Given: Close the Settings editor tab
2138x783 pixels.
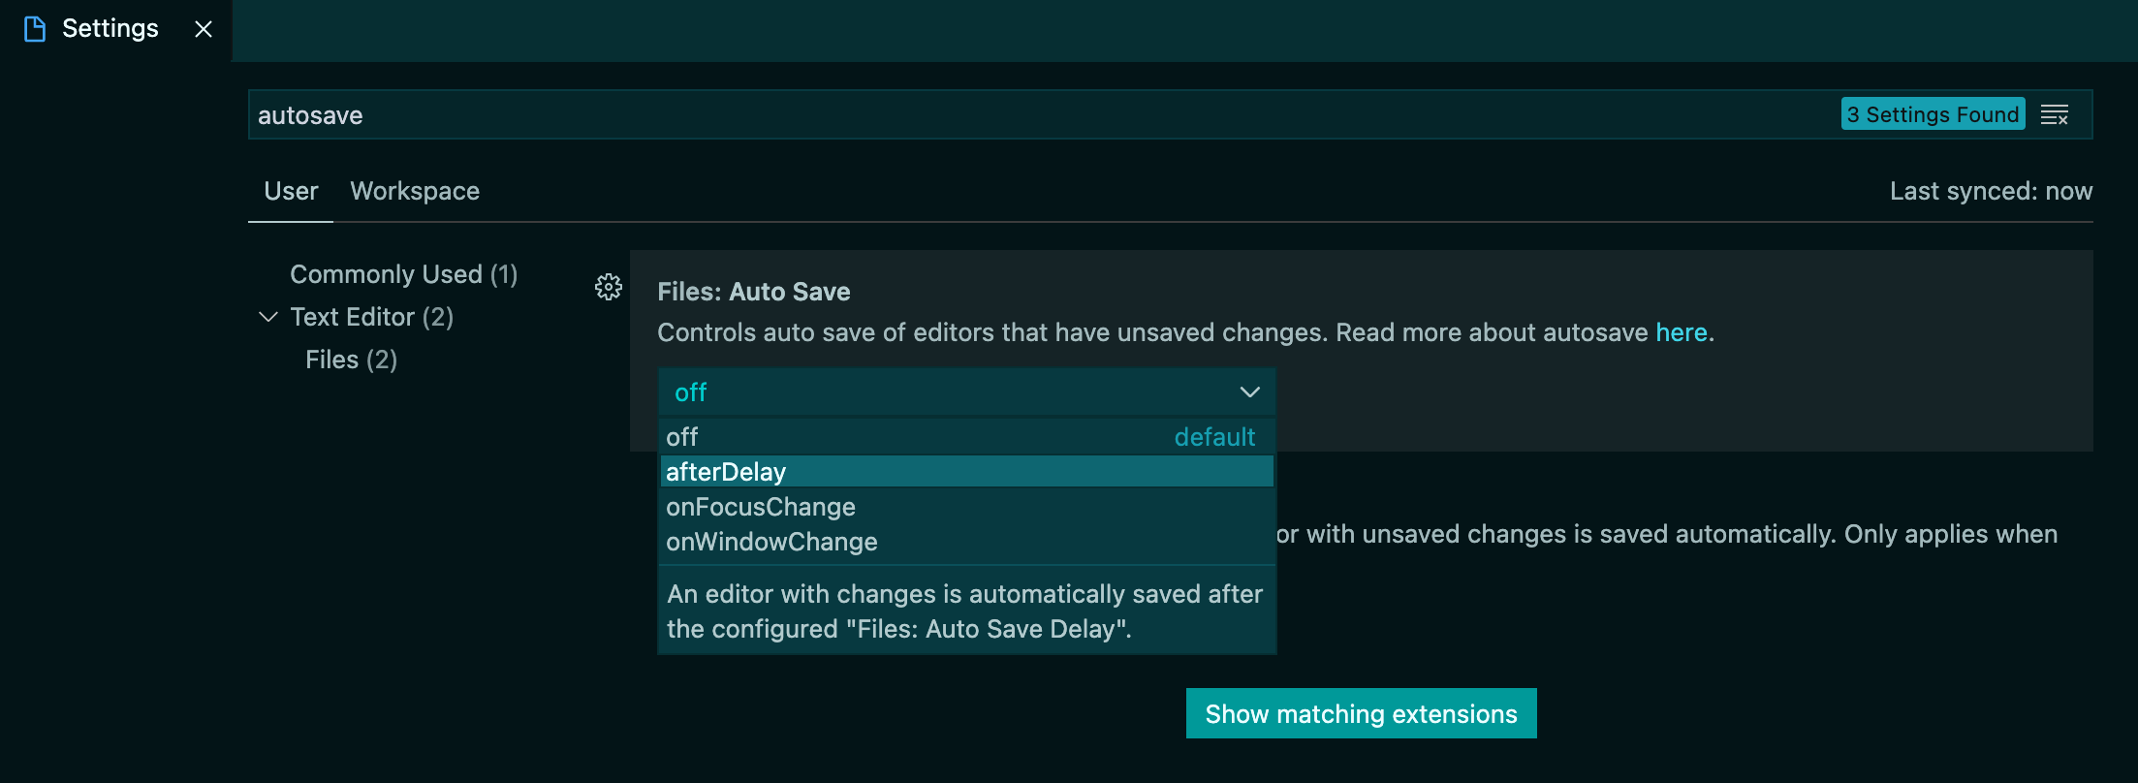Looking at the screenshot, I should (202, 29).
